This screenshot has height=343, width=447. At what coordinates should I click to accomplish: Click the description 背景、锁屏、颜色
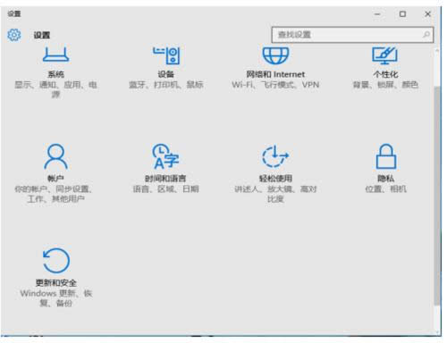[385, 85]
